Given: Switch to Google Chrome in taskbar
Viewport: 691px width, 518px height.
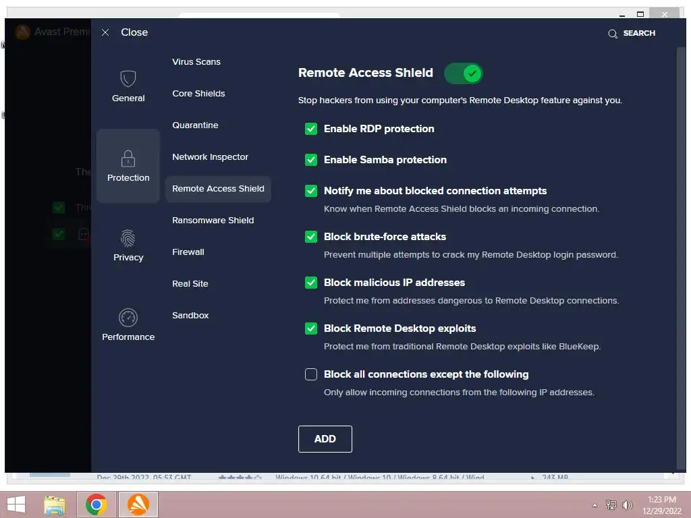Looking at the screenshot, I should tap(96, 505).
